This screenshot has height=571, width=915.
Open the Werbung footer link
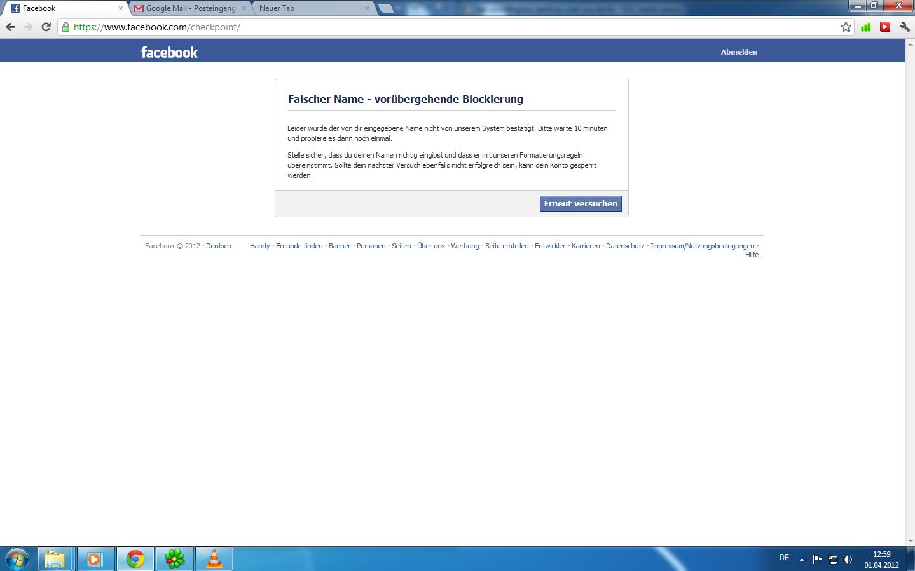pyautogui.click(x=465, y=246)
